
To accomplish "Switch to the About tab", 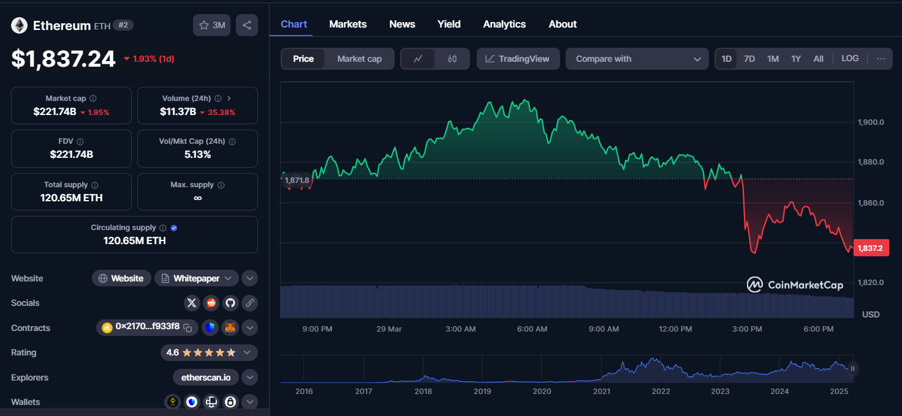I will (x=563, y=24).
